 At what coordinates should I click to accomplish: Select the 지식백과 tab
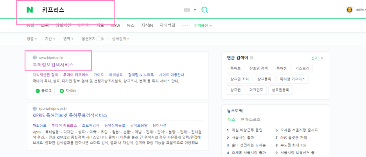pyautogui.click(x=168, y=25)
